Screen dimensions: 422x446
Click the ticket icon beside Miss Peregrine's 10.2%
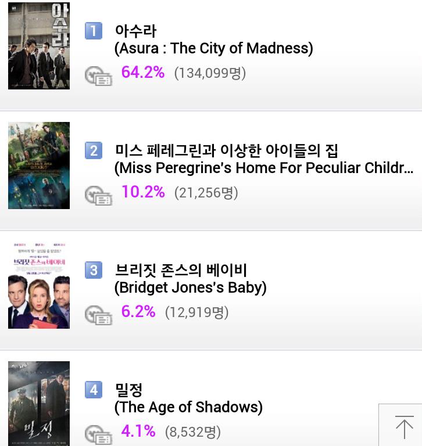(x=98, y=195)
